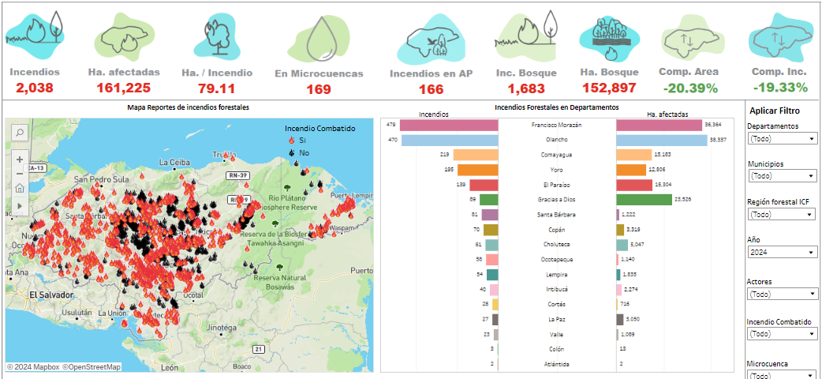Click the Comp. Inc. comparison icon

coord(779,38)
